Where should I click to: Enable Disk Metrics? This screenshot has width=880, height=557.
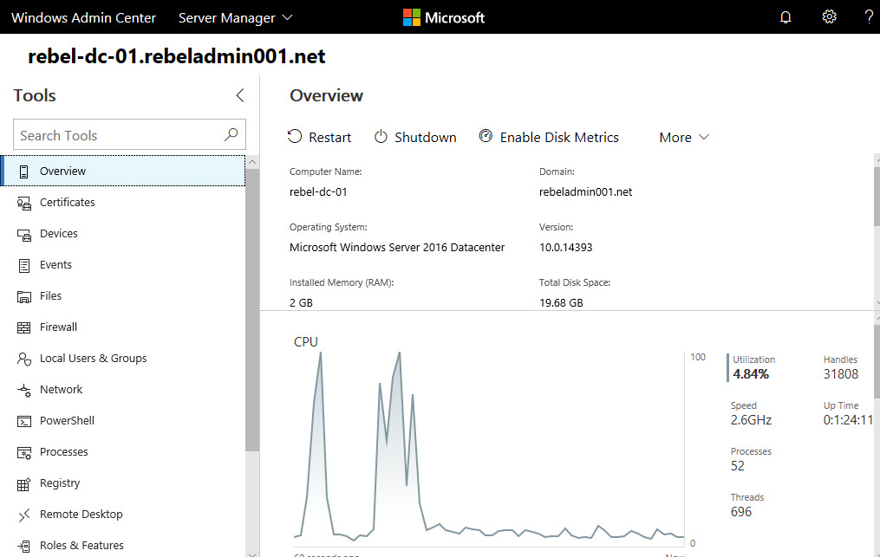tap(549, 138)
